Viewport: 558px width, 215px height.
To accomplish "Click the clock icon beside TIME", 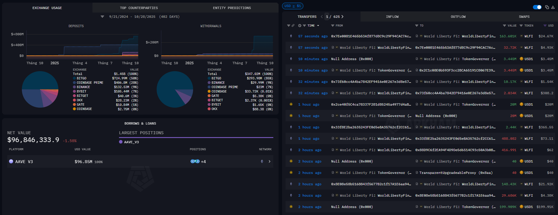I will (x=300, y=26).
